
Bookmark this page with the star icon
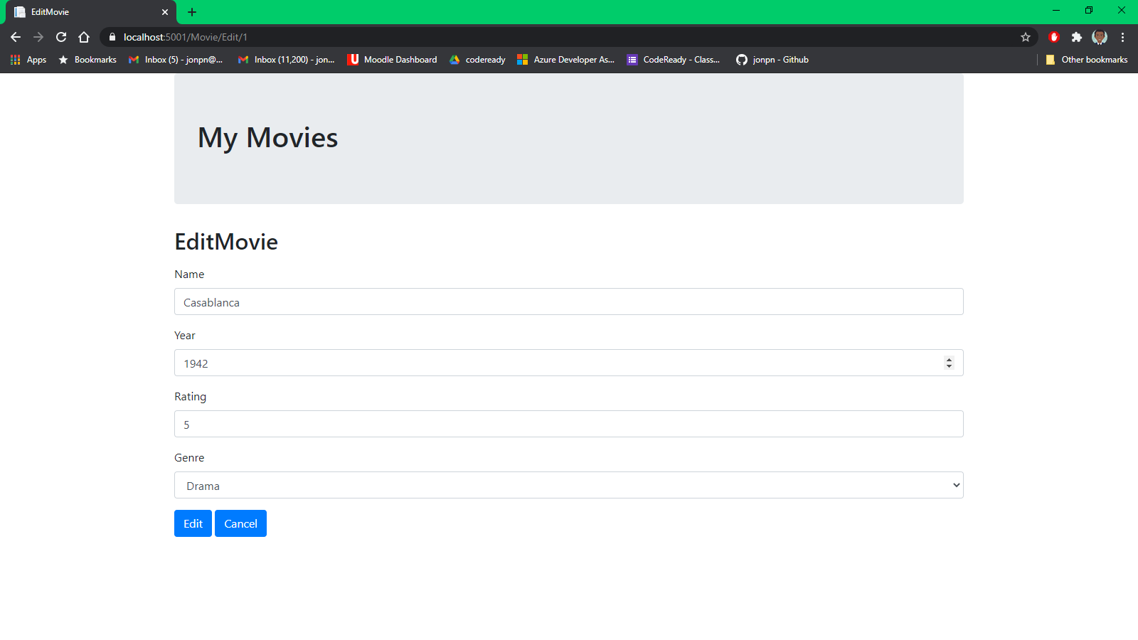point(1025,37)
